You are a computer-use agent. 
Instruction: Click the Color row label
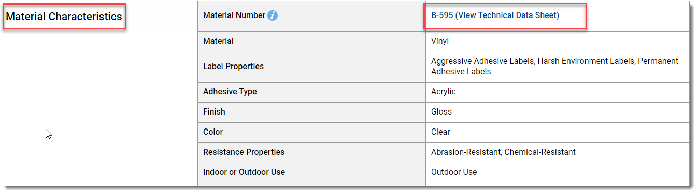pos(213,132)
